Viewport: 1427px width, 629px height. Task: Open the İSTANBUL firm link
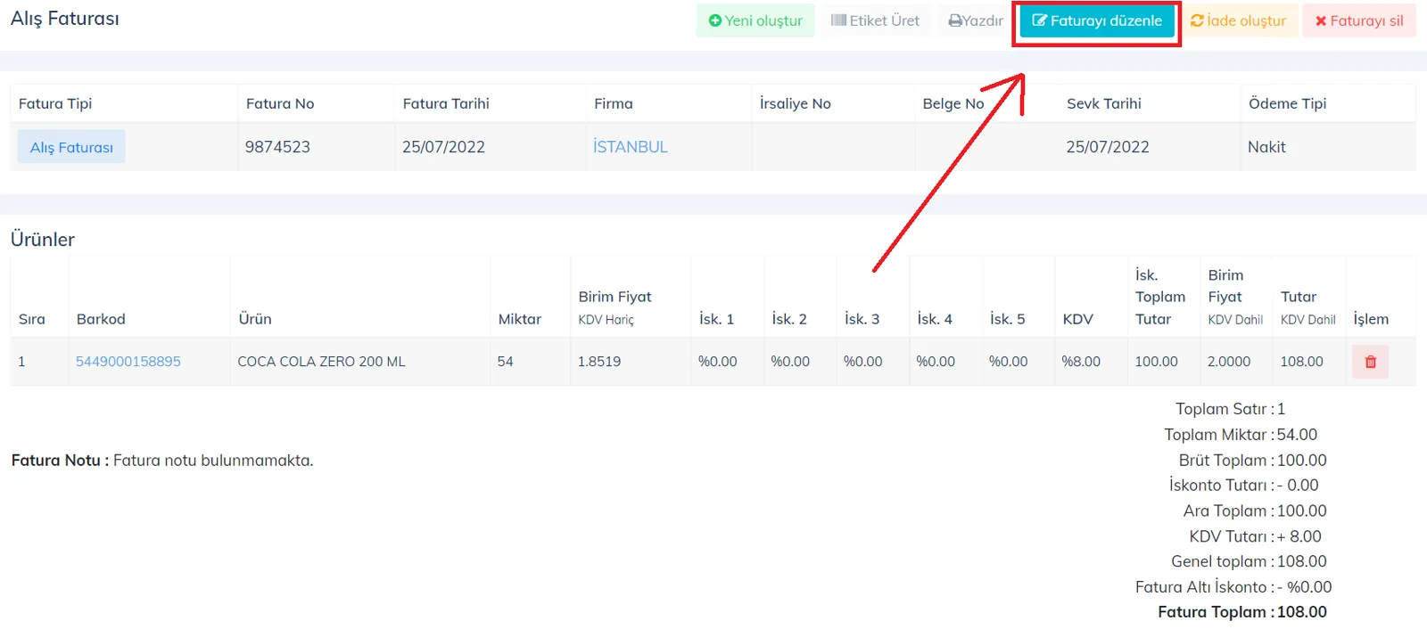tap(631, 147)
